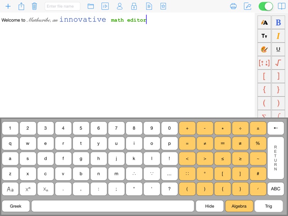Insert left parenthesis from side panel
This screenshot has height=216, width=288.
(x=264, y=103)
